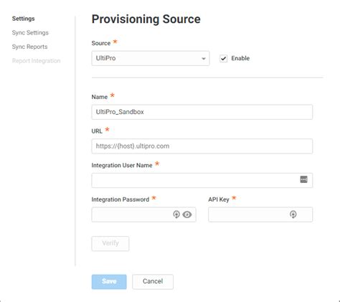Click the URL field label
This screenshot has width=340, height=302.
[97, 131]
